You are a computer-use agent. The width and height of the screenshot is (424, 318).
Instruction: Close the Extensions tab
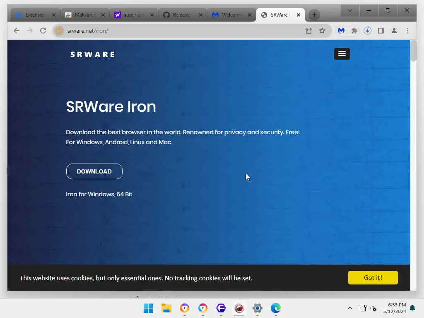[x=54, y=15]
